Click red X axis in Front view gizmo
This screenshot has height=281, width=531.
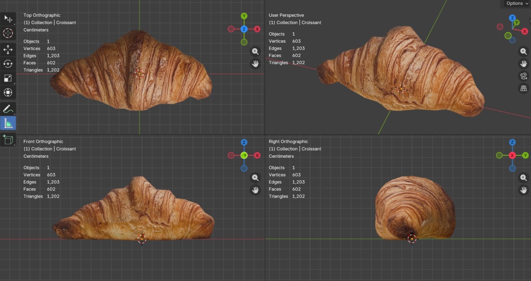[257, 156]
